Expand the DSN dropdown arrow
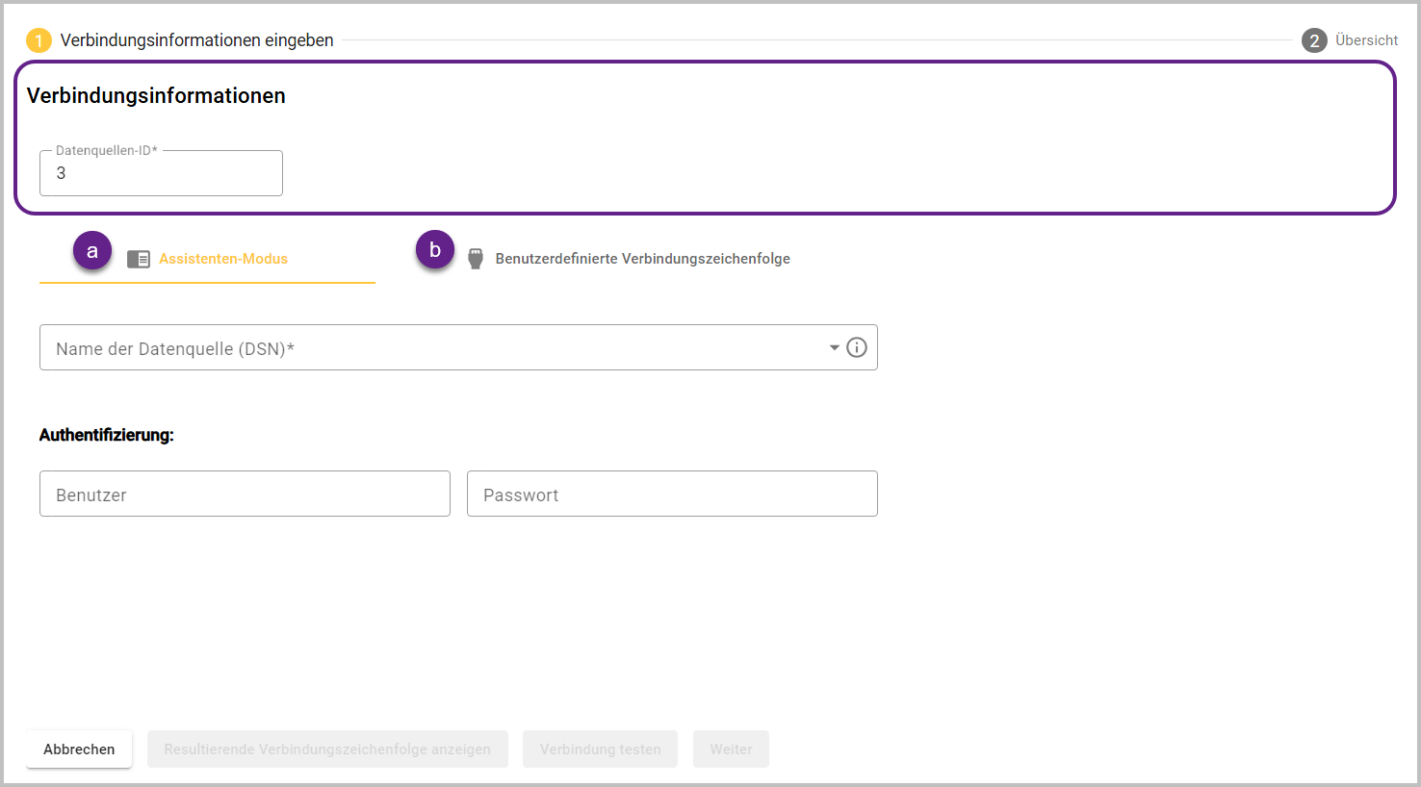1421x787 pixels. point(834,347)
